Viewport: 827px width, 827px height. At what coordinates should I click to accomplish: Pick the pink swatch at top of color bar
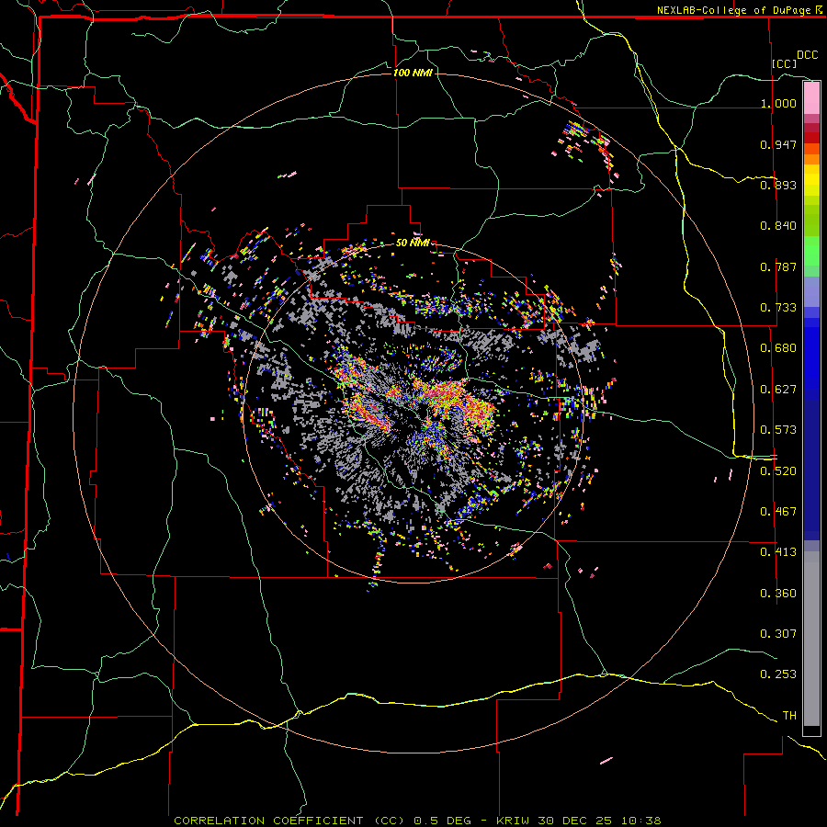click(811, 98)
